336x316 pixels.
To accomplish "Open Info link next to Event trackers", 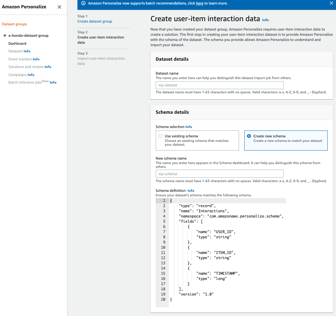I will [36, 59].
